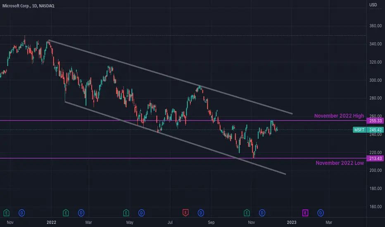The height and width of the screenshot is (227, 385).
Task: Click the red earnings E marker
Action: 185,213
